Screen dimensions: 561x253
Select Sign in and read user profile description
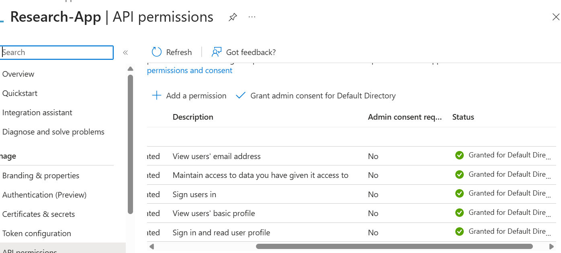(221, 233)
